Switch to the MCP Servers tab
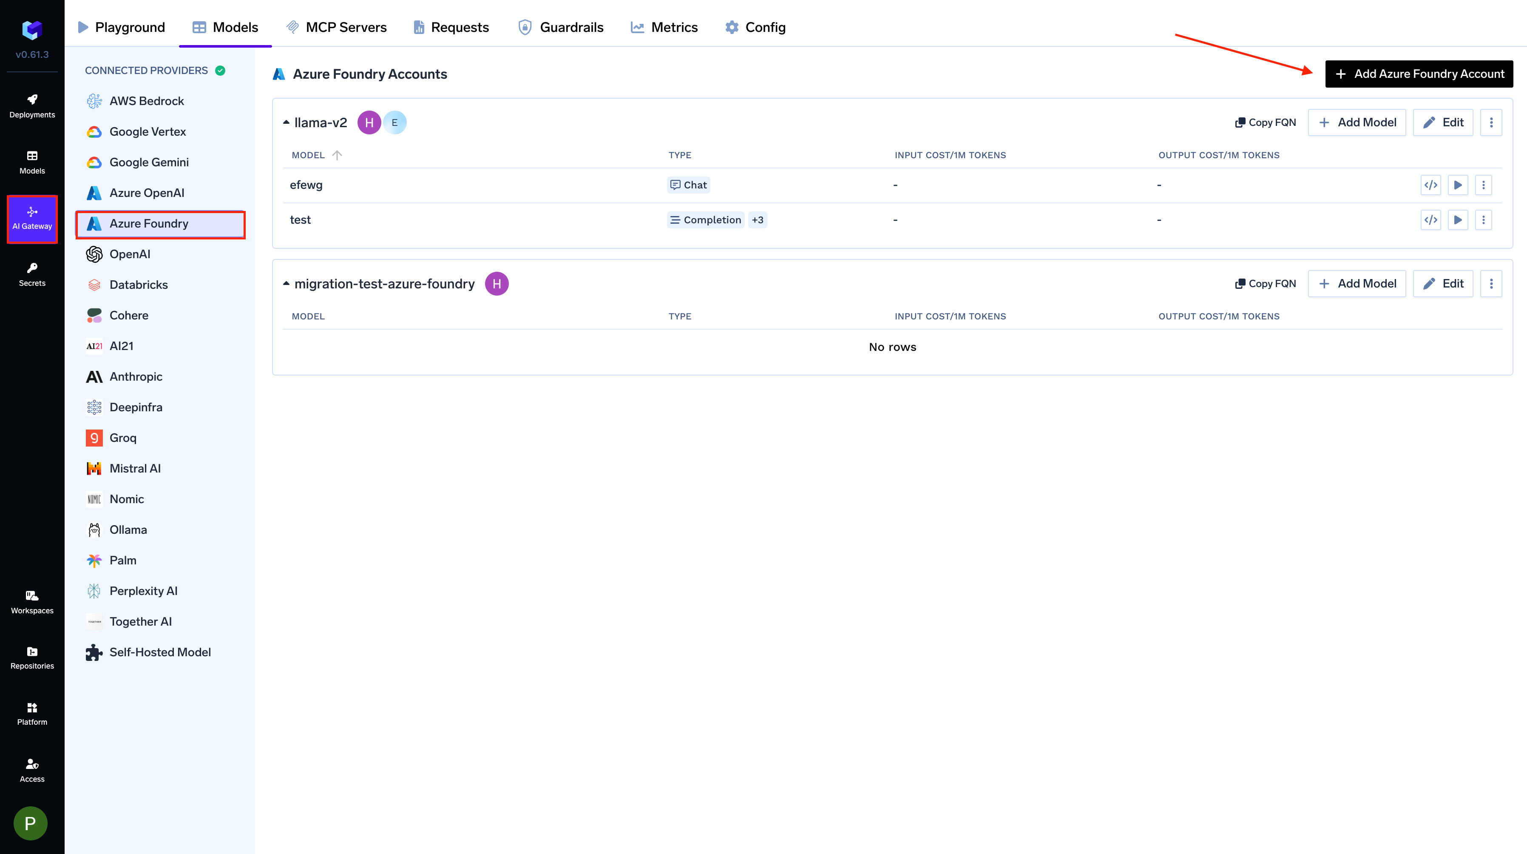 pos(336,27)
